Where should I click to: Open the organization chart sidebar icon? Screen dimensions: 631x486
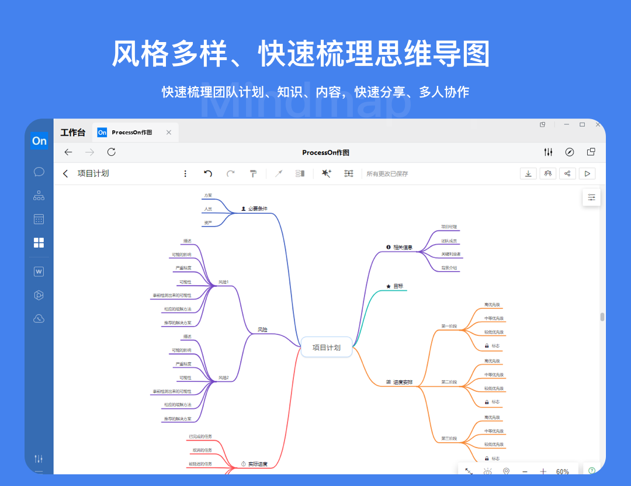39,196
